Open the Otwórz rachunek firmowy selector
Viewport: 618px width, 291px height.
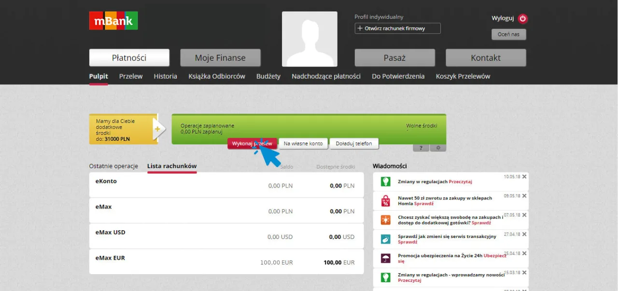click(x=397, y=28)
